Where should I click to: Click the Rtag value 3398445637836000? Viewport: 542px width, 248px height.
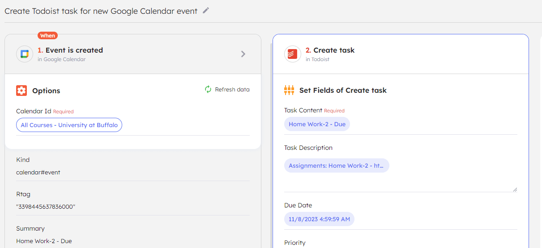46,207
